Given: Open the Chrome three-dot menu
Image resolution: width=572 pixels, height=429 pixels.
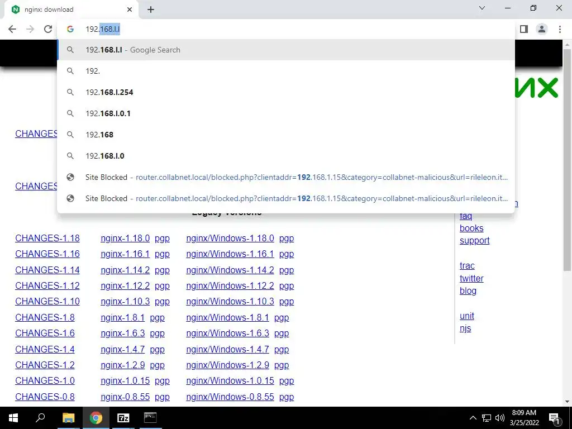Looking at the screenshot, I should click(560, 29).
